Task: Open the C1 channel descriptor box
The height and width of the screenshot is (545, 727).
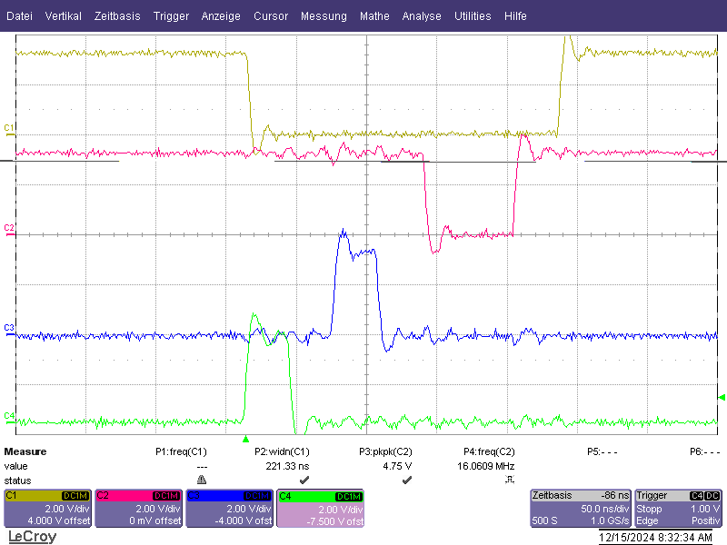Action: click(48, 509)
